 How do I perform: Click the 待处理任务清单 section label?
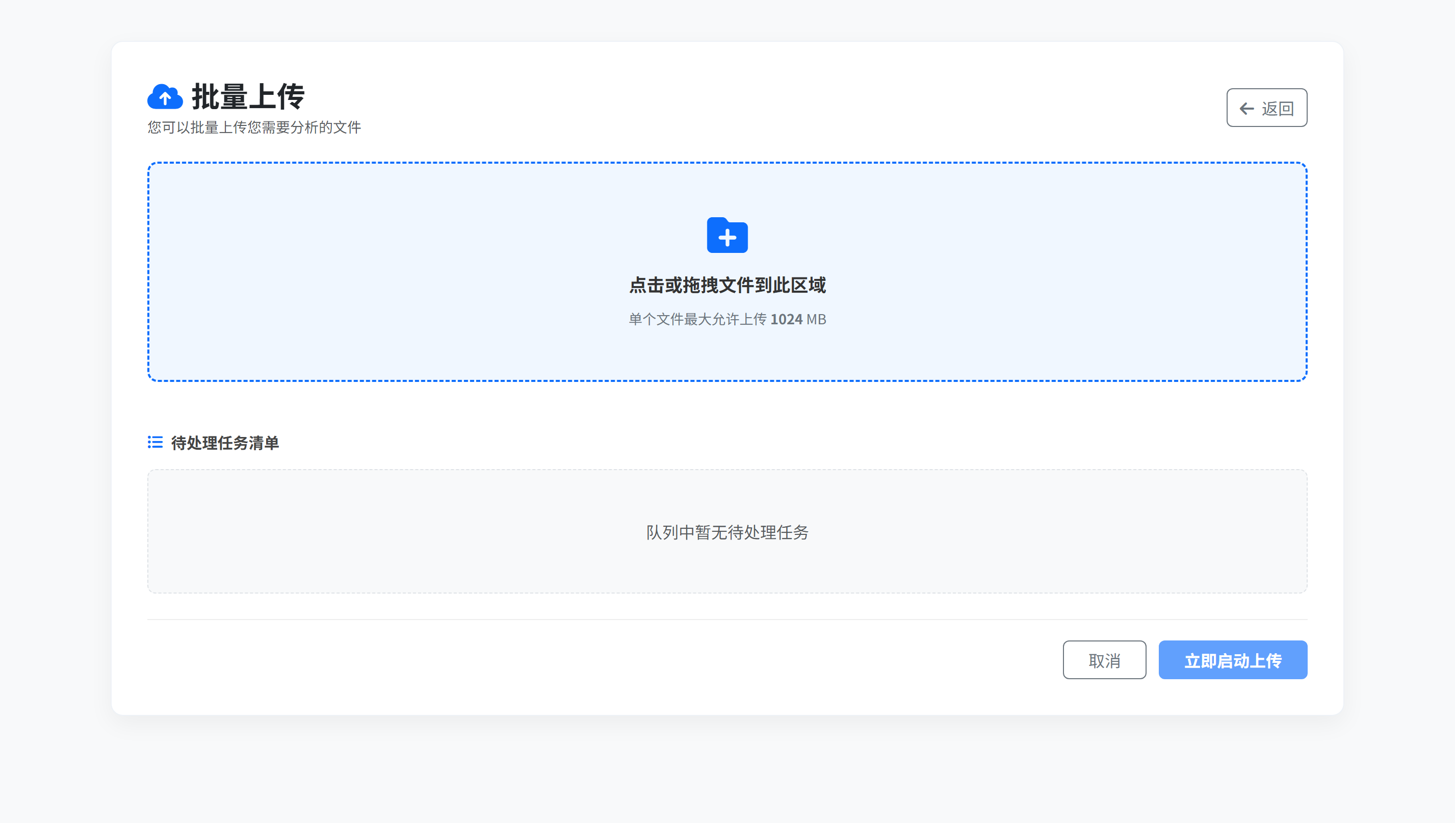(225, 444)
